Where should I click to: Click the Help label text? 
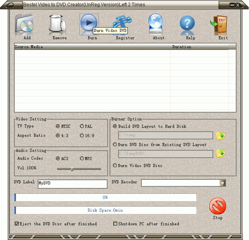click(x=190, y=38)
